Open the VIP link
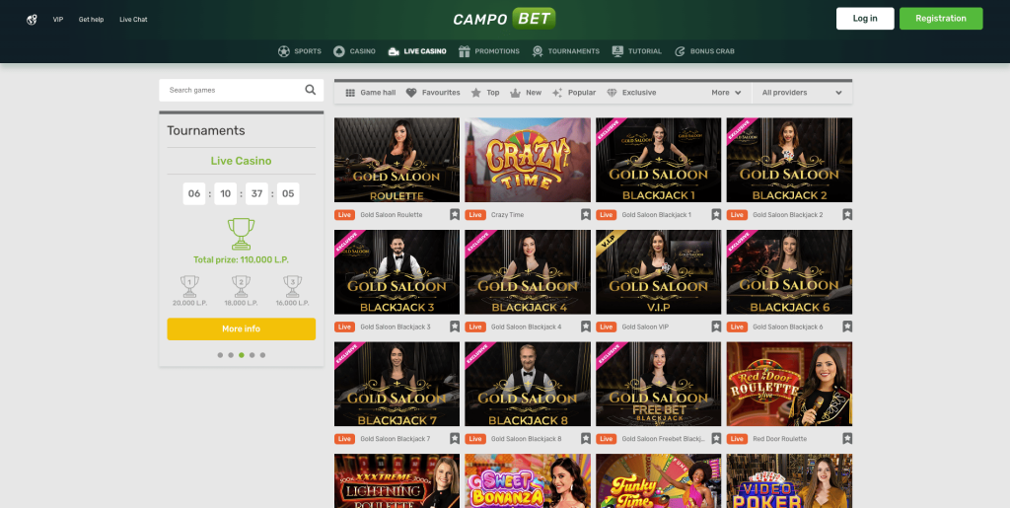The height and width of the screenshot is (508, 1010). pyautogui.click(x=58, y=20)
